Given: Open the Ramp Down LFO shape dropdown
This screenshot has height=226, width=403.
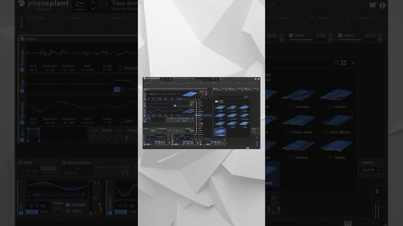Looking at the screenshot, I should tap(212, 139).
